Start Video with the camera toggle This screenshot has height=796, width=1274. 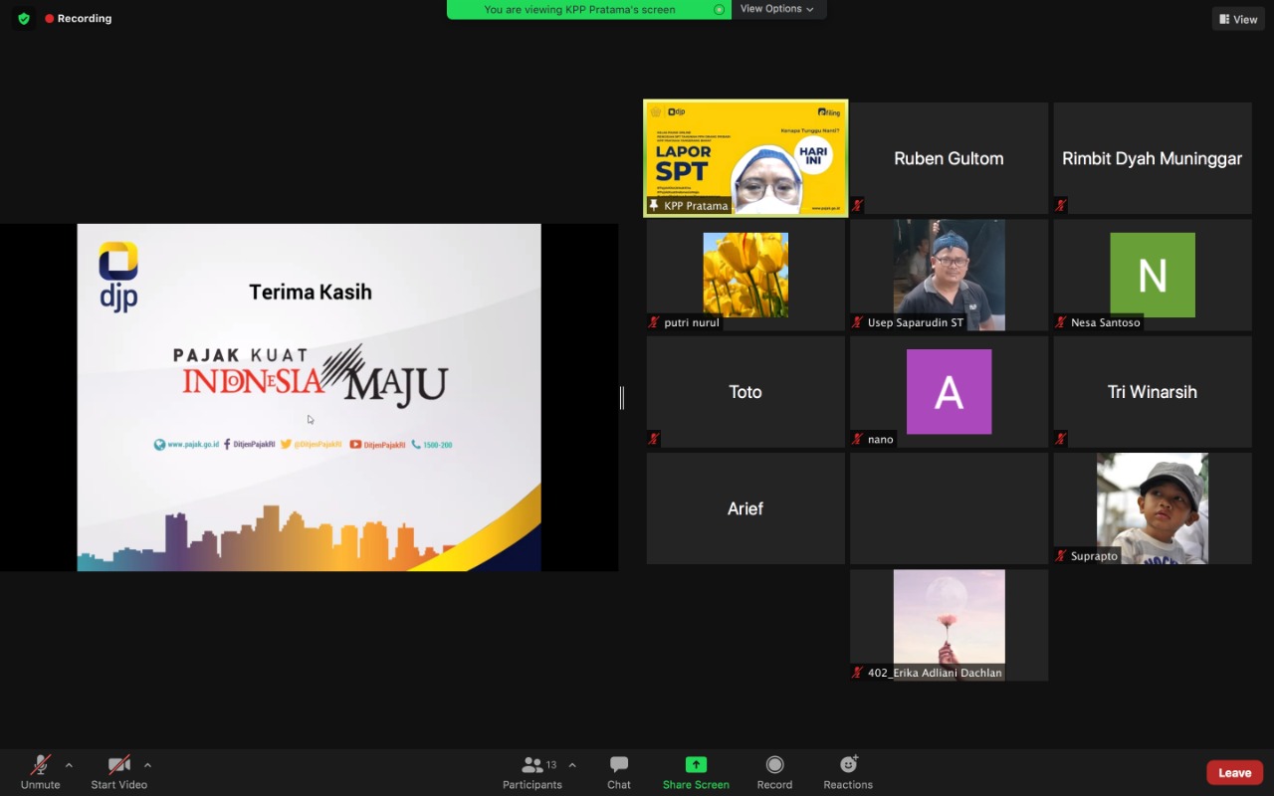119,771
